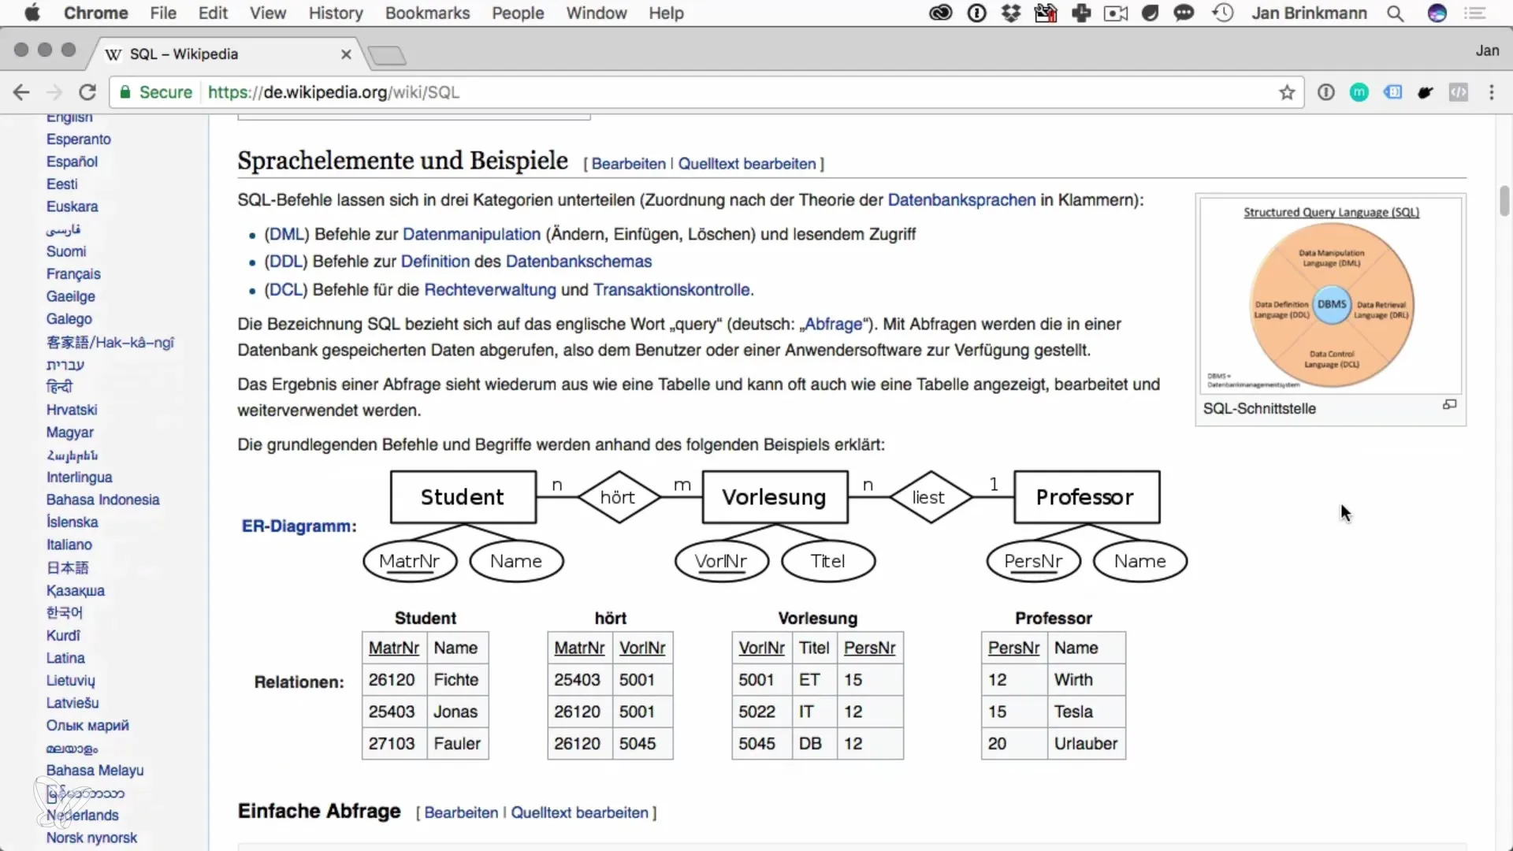Open the Rechteverwaltung link
This screenshot has height=851, width=1513.
point(490,290)
